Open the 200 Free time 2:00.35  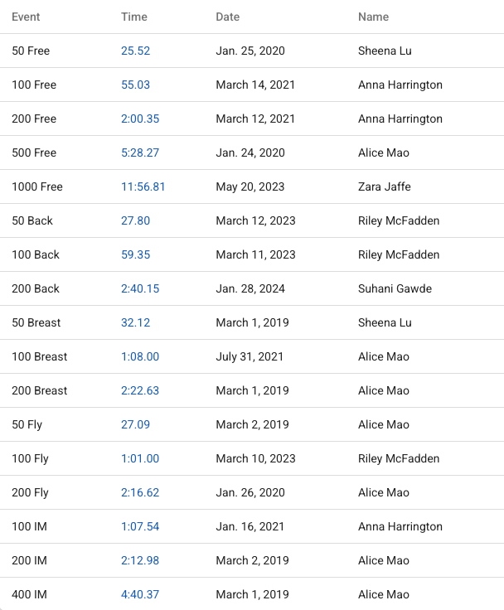coord(140,119)
